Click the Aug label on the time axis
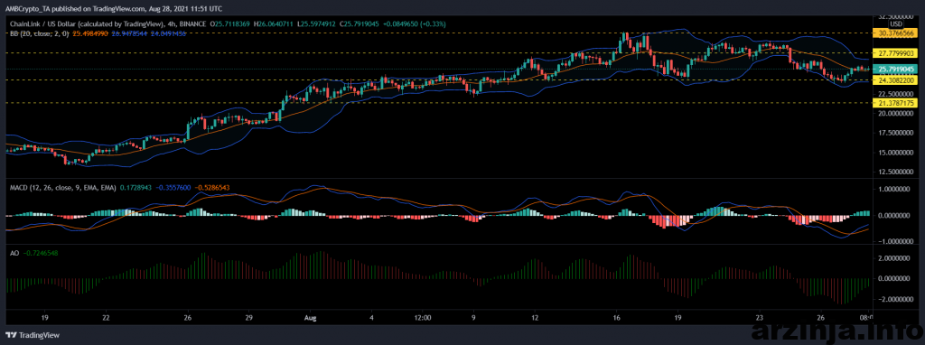This screenshot has height=345, width=925. [312, 318]
